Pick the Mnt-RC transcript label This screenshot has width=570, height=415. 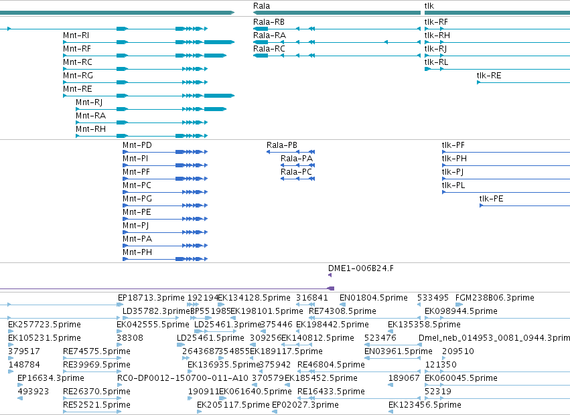click(x=78, y=62)
